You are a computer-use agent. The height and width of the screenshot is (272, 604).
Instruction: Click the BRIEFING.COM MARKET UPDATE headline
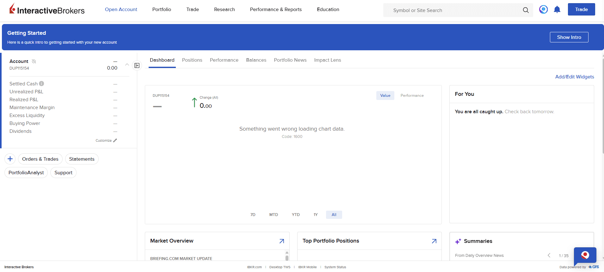point(181,258)
